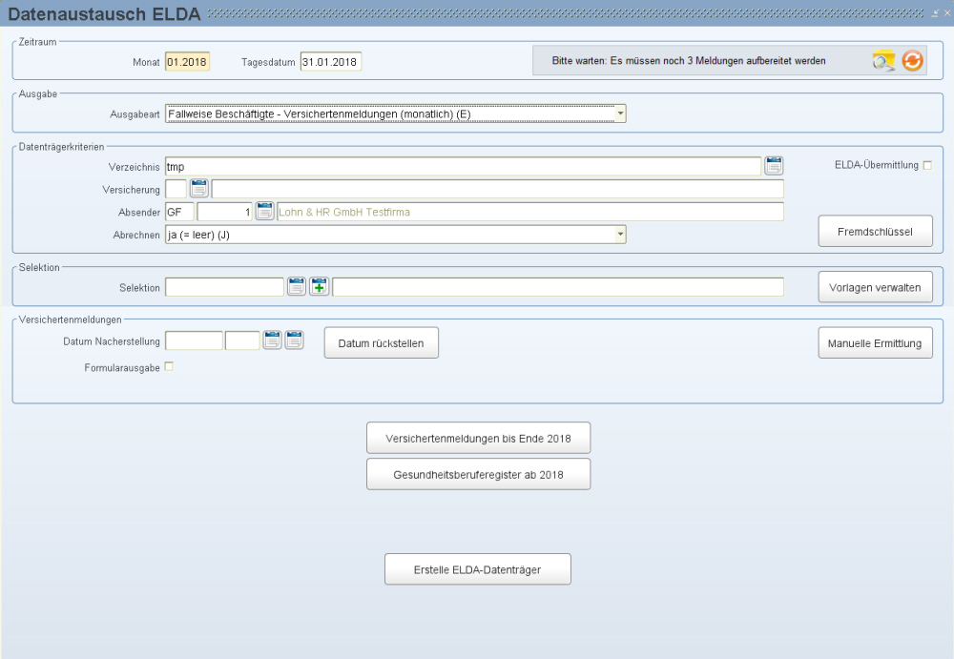The height and width of the screenshot is (659, 954).
Task: Click the Selektion description field
Action: point(558,287)
